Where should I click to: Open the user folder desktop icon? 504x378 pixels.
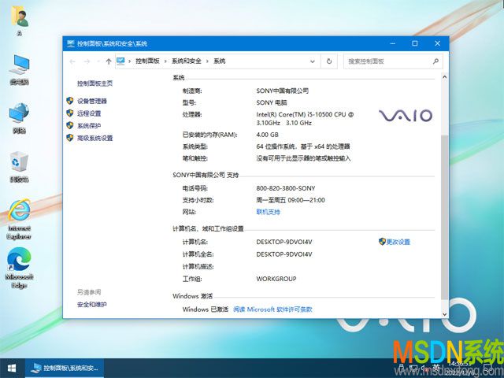20,20
